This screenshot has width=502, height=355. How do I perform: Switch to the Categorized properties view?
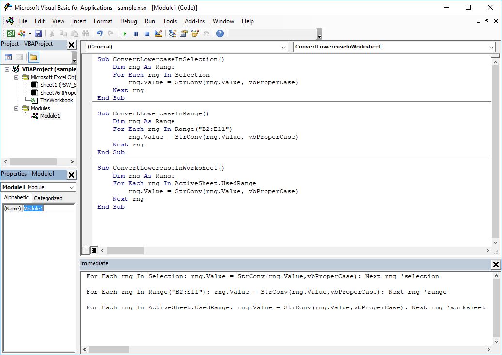click(48, 198)
